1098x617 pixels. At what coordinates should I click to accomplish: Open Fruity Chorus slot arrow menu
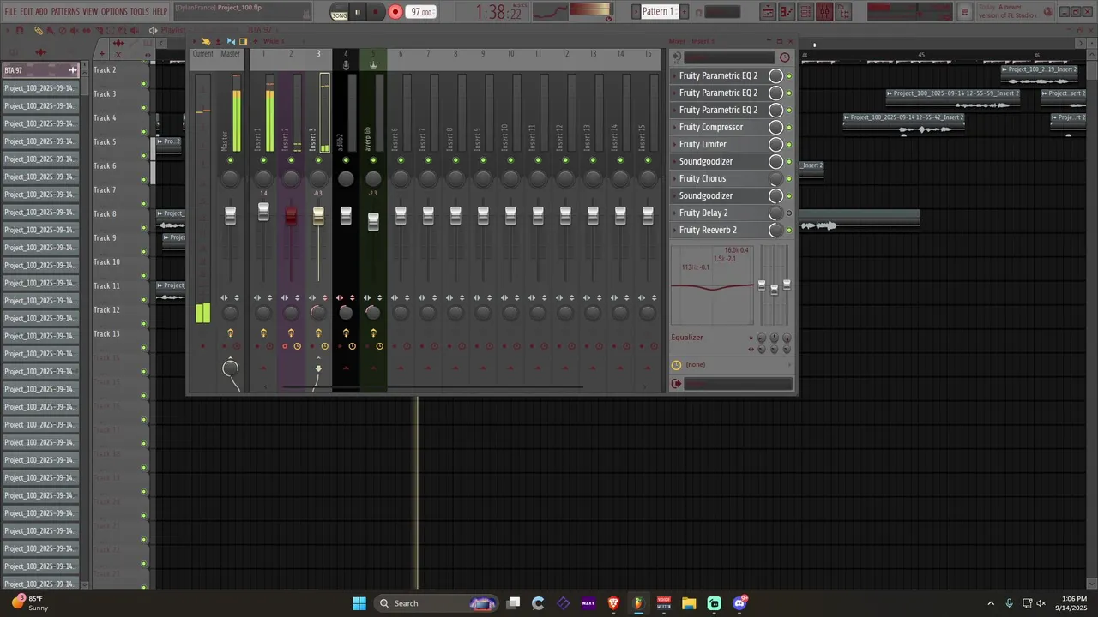[x=674, y=178]
